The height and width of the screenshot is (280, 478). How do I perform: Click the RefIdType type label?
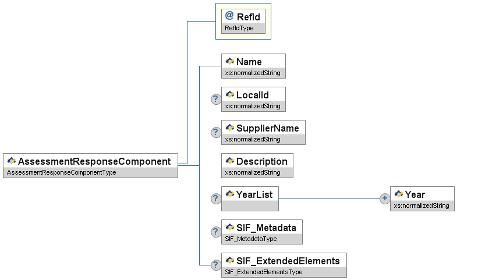[x=239, y=28]
